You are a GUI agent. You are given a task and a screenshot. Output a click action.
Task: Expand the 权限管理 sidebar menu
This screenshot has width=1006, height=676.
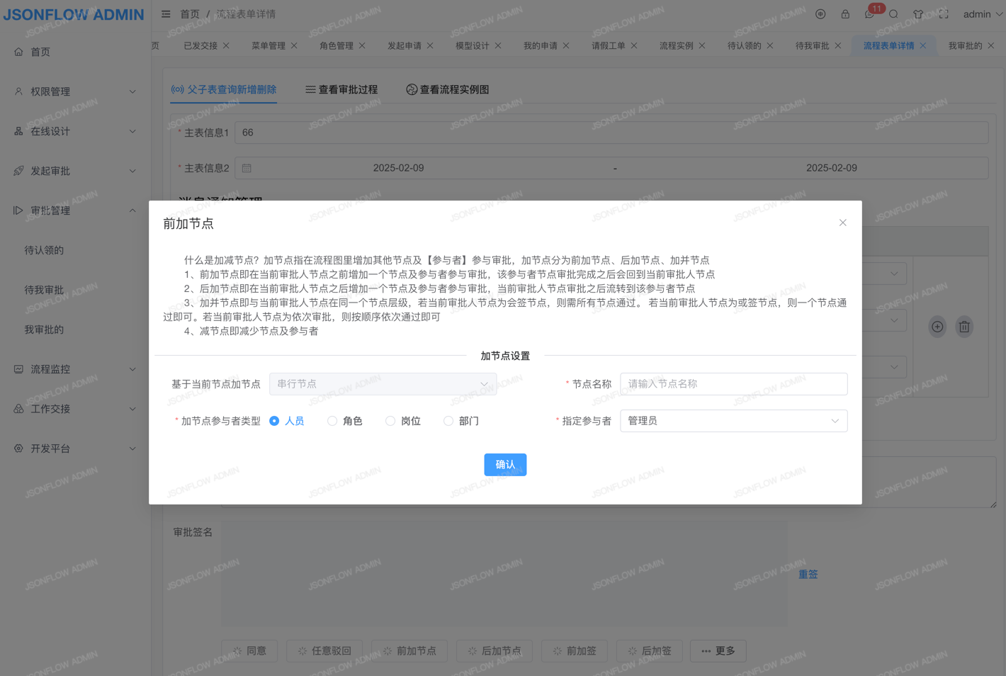tap(75, 91)
